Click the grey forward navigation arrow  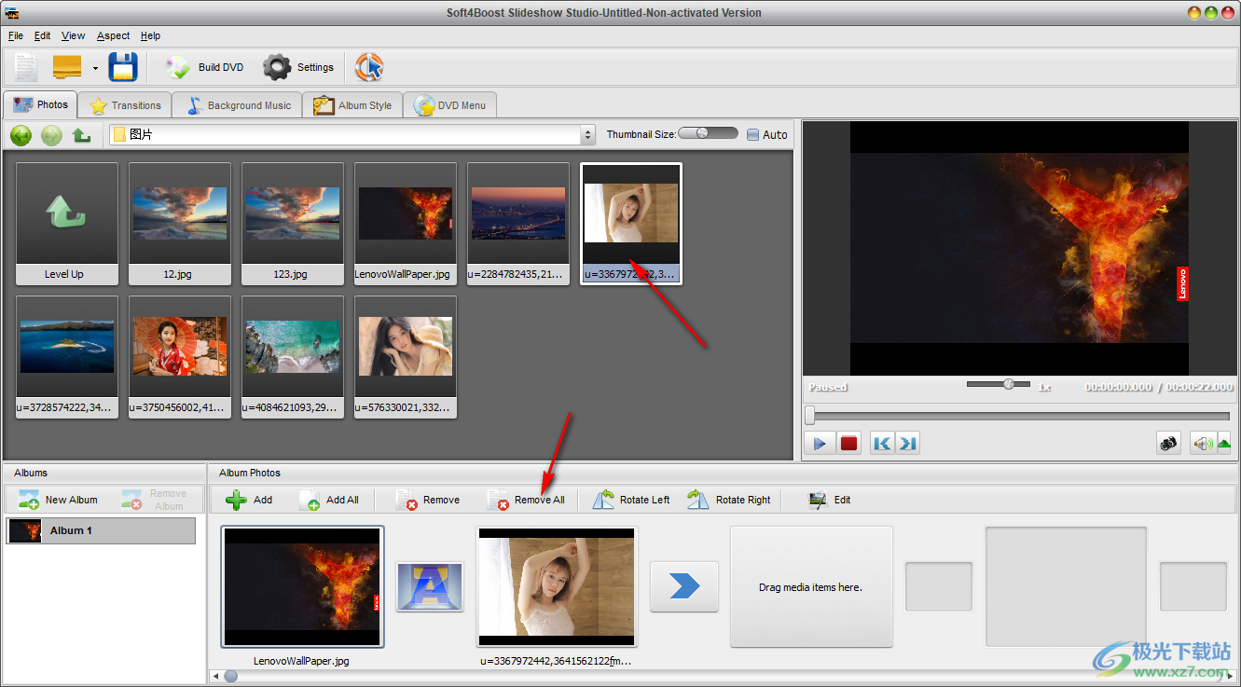(51, 135)
